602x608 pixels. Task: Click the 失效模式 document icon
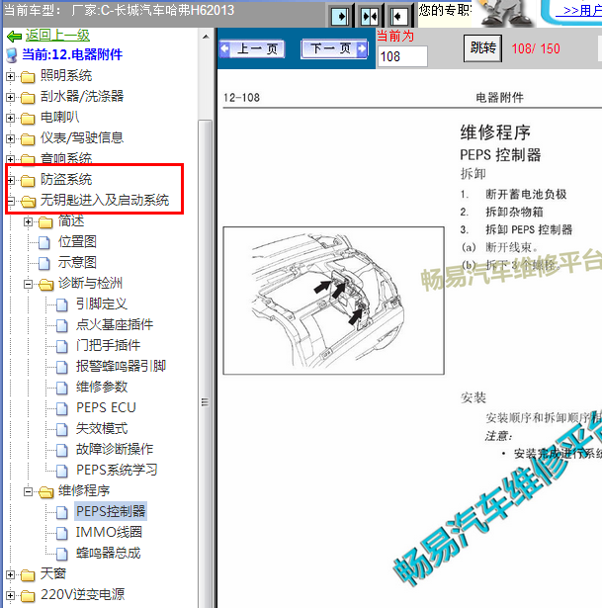tap(62, 429)
